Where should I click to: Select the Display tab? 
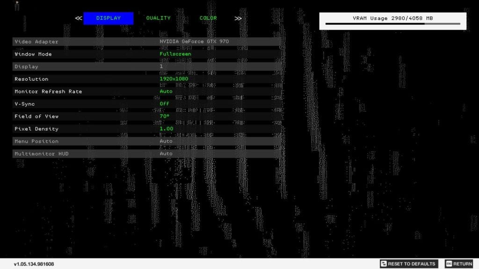click(109, 18)
